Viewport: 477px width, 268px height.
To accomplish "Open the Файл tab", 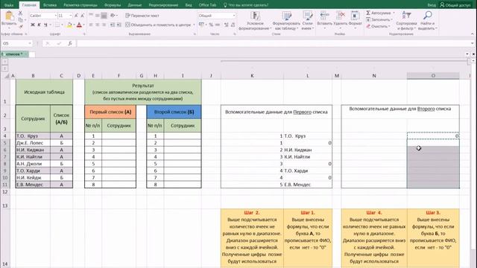I will (9, 5).
